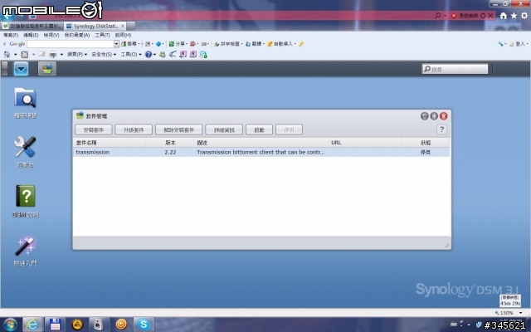The width and height of the screenshot is (531, 332).
Task: Click the first OneNote toolbar icon
Action: (x=183, y=54)
